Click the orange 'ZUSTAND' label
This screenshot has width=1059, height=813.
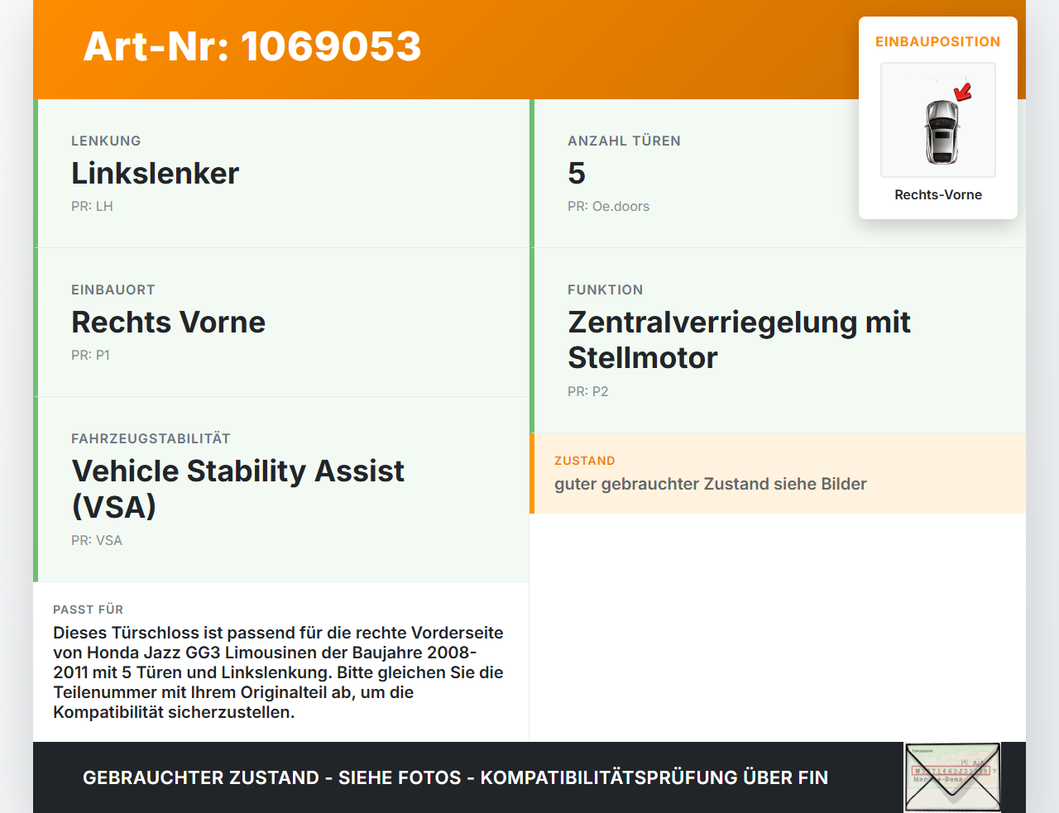pos(584,461)
